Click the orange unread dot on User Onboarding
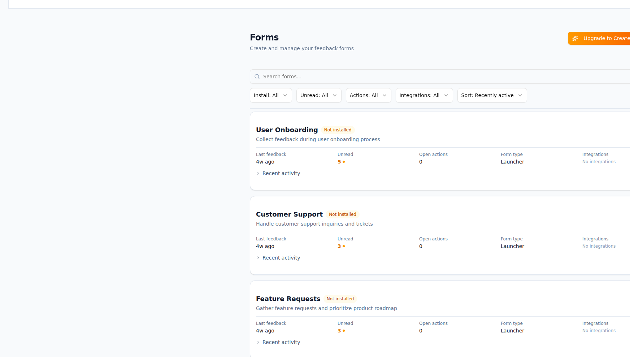 pyautogui.click(x=343, y=162)
